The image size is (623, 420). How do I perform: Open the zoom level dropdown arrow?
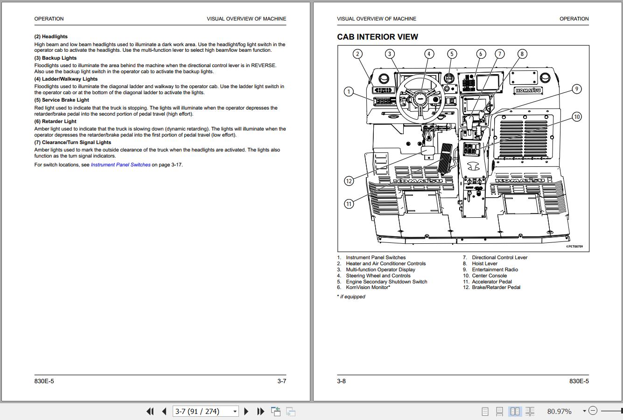pyautogui.click(x=584, y=411)
